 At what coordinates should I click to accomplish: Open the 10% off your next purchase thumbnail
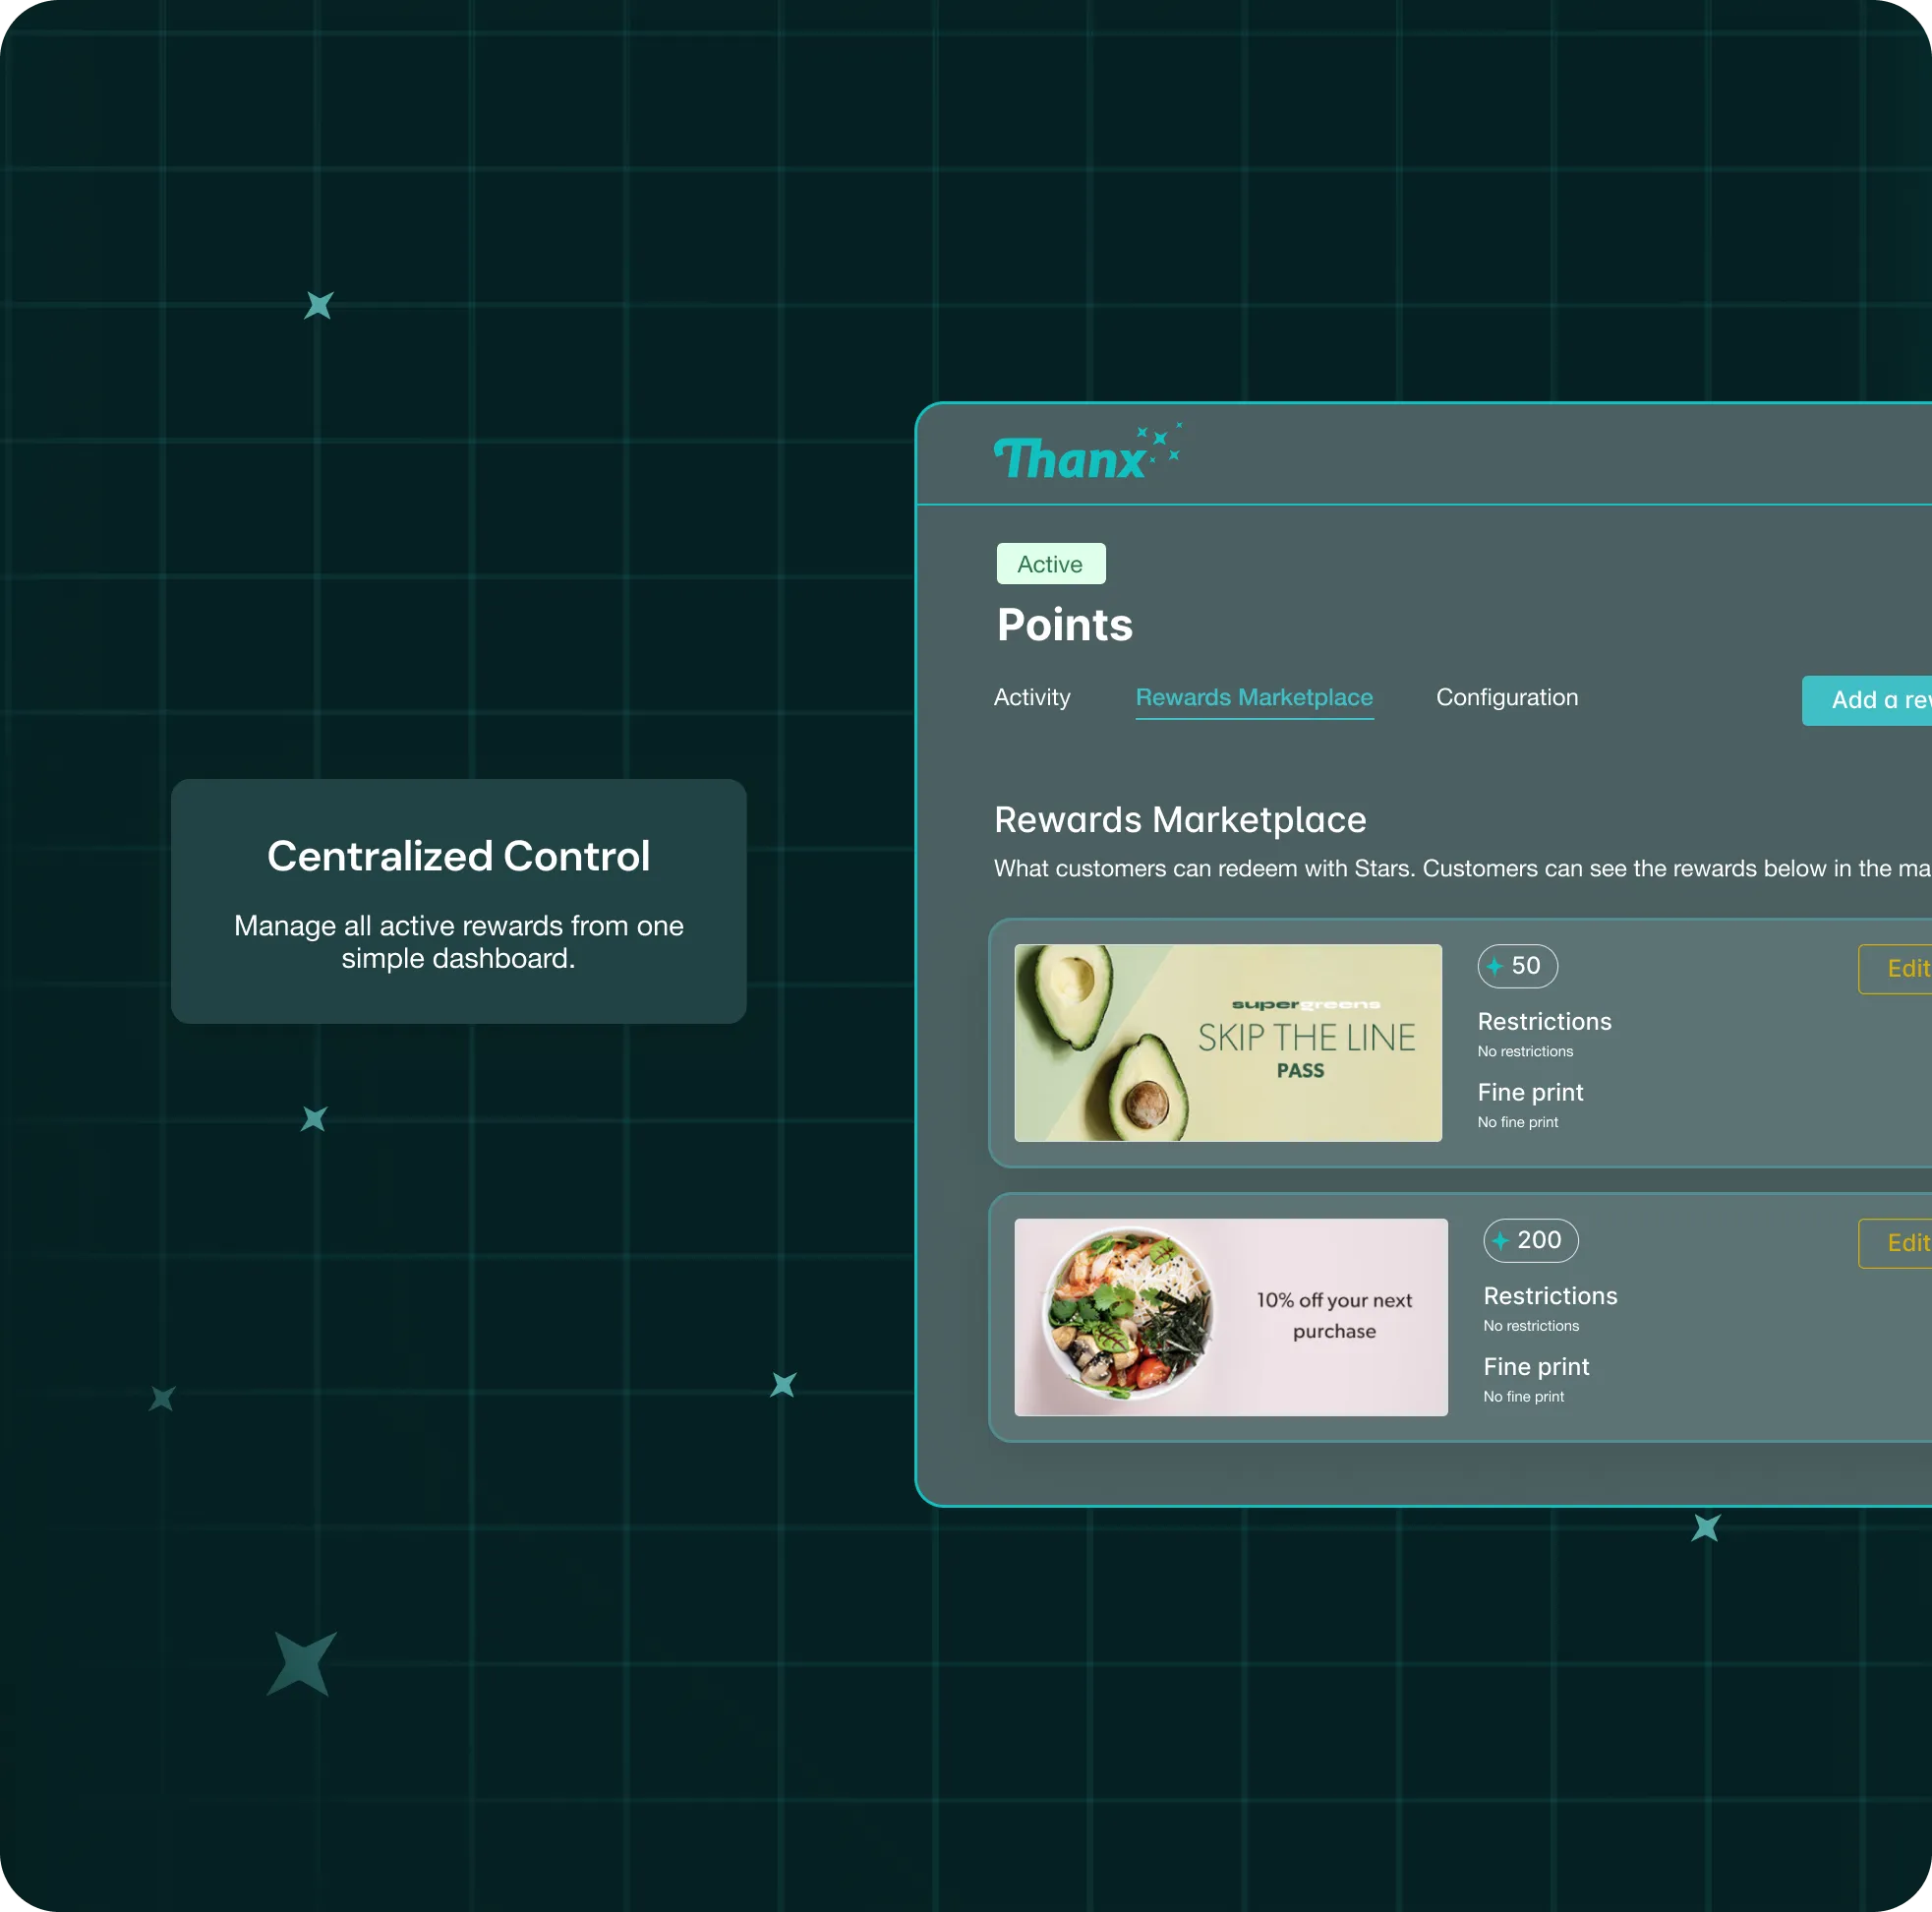[x=1230, y=1317]
